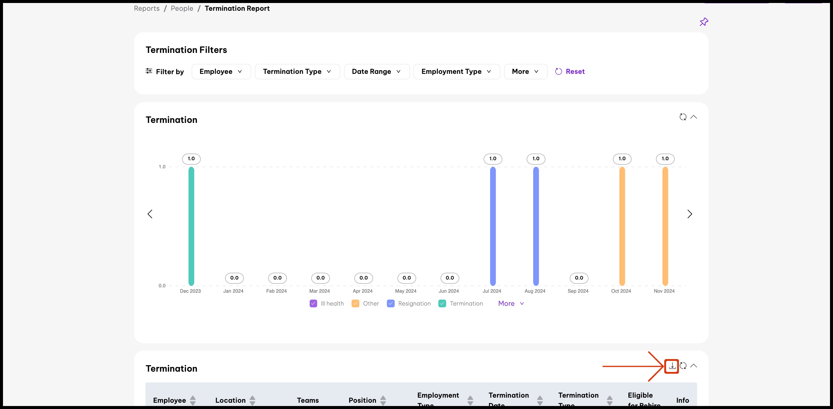833x409 pixels.
Task: Refresh the Termination table panel
Action: coord(682,366)
